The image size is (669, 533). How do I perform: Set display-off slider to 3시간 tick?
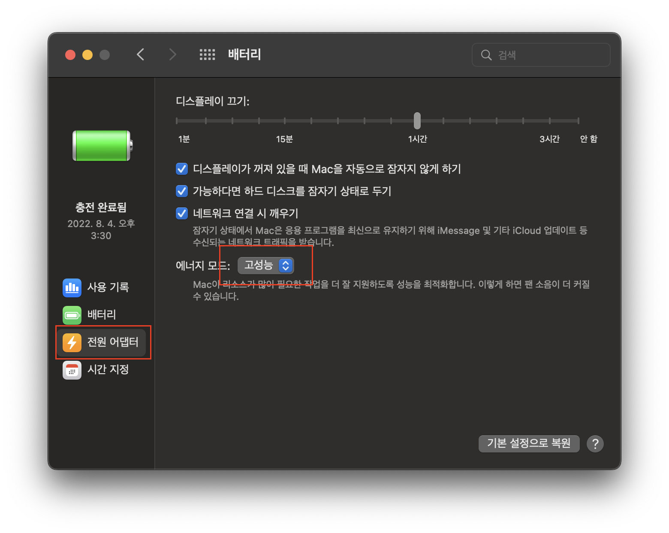pos(549,121)
